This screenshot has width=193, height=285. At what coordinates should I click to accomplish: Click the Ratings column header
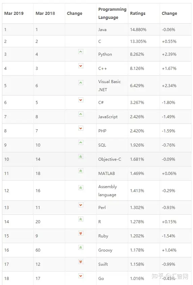coord(138,13)
